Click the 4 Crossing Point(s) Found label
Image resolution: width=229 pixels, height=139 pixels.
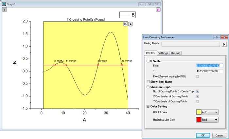pyautogui.click(x=86, y=19)
